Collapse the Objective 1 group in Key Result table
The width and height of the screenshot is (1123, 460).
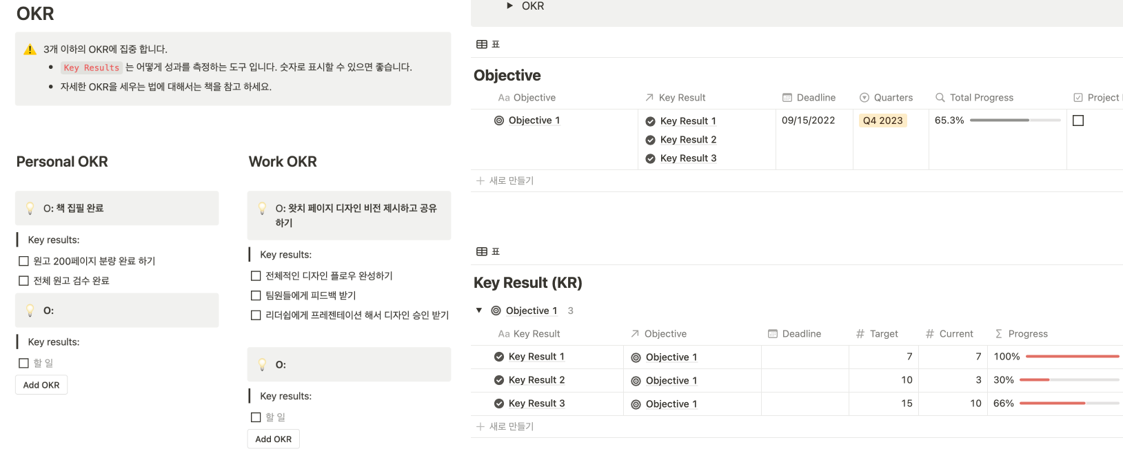(x=479, y=311)
